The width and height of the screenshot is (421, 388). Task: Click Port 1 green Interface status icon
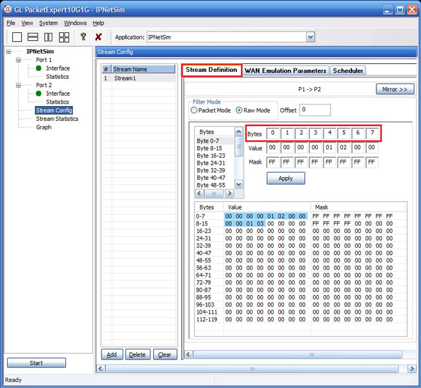39,69
